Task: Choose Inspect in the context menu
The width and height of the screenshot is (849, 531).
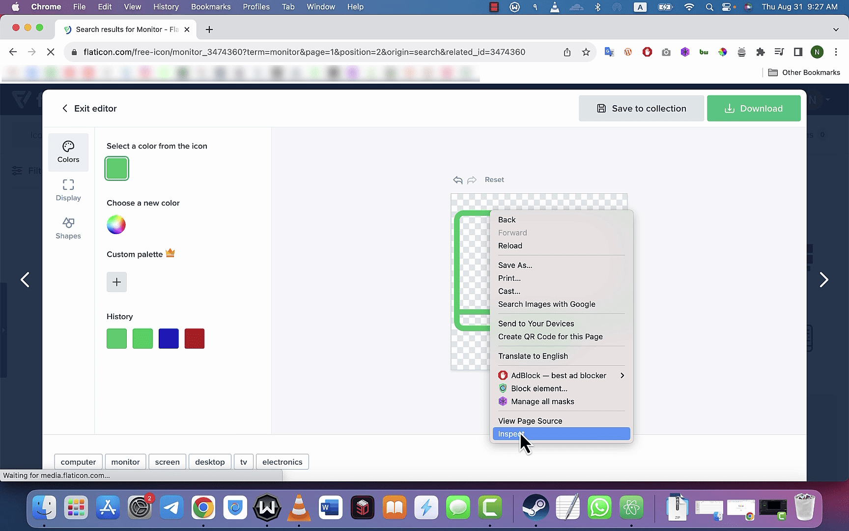Action: tap(561, 434)
